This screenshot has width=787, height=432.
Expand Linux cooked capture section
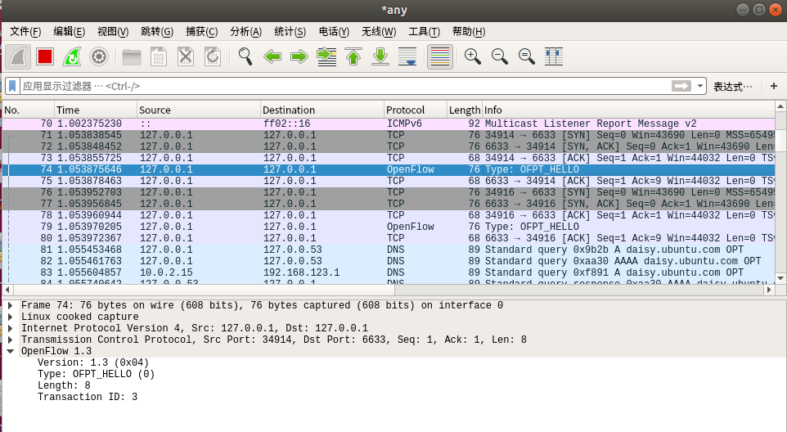(10, 317)
